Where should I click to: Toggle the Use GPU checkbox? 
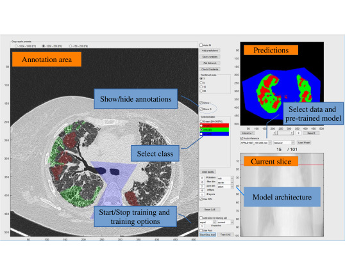click(201, 199)
